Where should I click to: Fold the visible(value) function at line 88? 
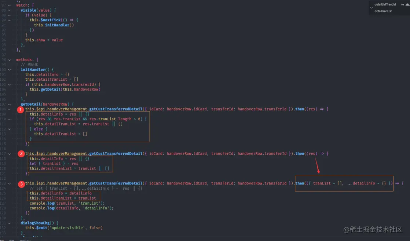pos(10,10)
